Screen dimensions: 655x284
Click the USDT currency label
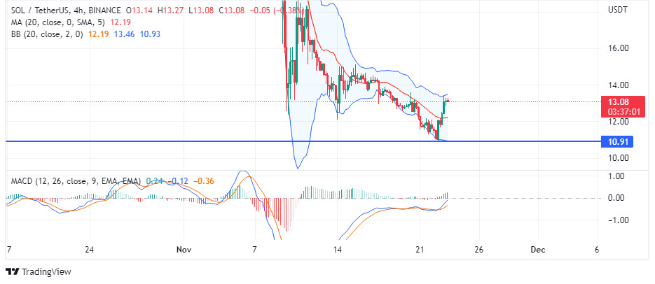tap(617, 10)
